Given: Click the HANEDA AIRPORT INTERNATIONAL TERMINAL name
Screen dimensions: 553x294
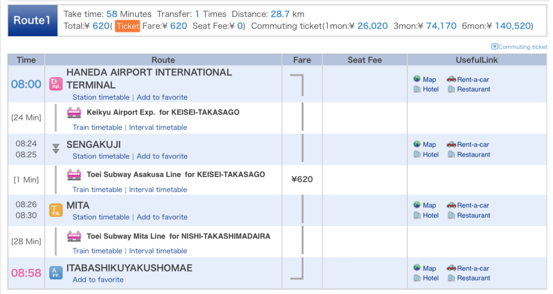Looking at the screenshot, I should click(149, 79).
